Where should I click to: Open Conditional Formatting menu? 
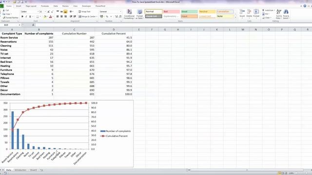click(129, 14)
